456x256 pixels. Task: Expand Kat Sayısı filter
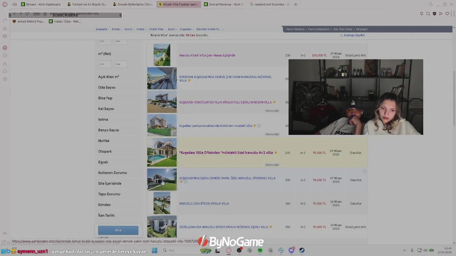click(x=106, y=109)
